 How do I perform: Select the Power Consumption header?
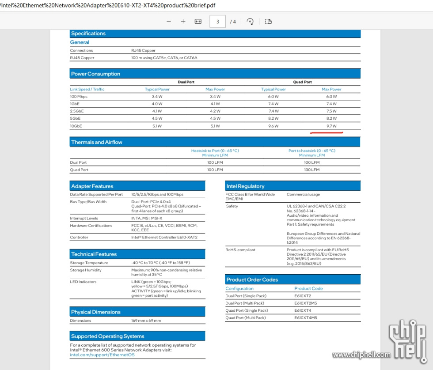215,74
